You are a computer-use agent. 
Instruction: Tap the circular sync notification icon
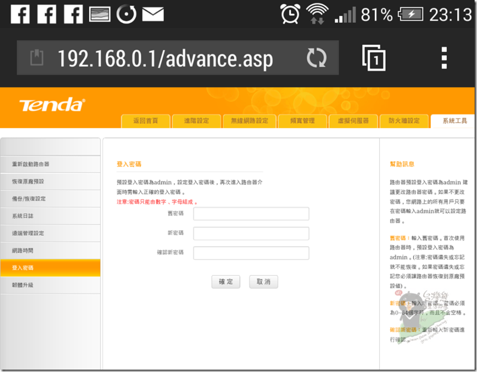126,14
